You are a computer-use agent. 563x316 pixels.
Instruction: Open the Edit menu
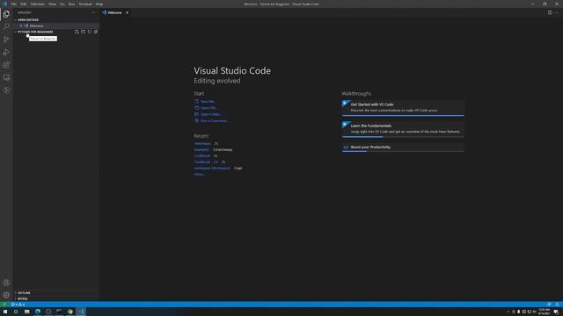tap(24, 4)
